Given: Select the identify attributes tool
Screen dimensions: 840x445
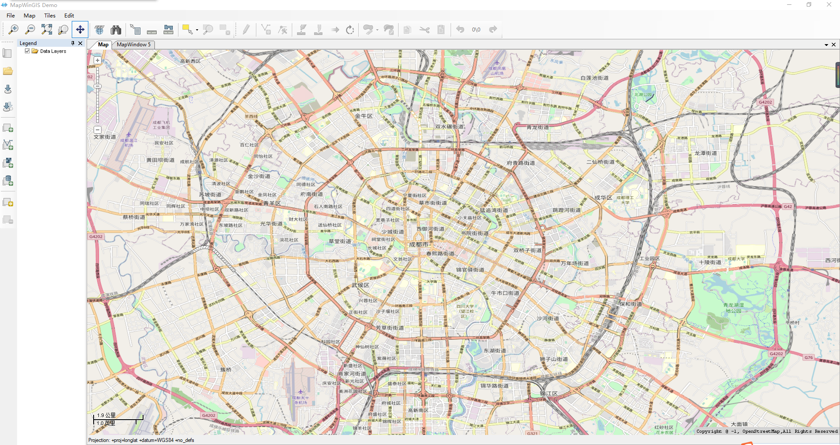Looking at the screenshot, I should coord(135,30).
